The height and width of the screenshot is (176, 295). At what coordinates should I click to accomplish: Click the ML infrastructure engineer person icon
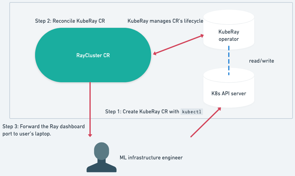[102, 157]
